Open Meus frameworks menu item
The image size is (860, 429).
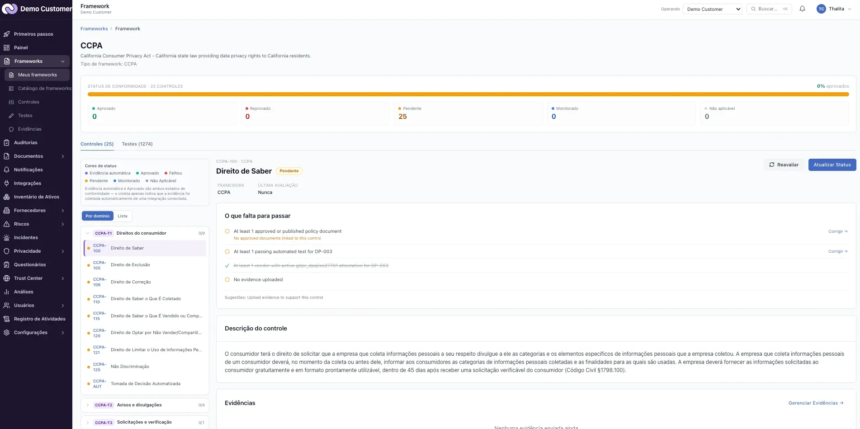pos(37,75)
